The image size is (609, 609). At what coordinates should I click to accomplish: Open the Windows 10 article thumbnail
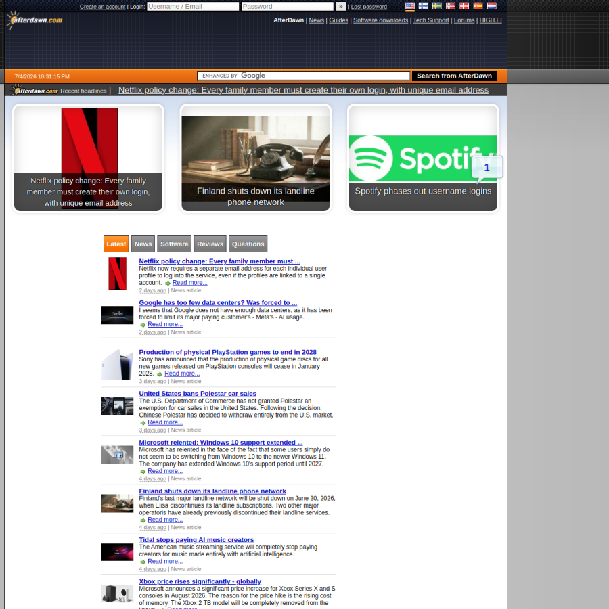tap(117, 455)
